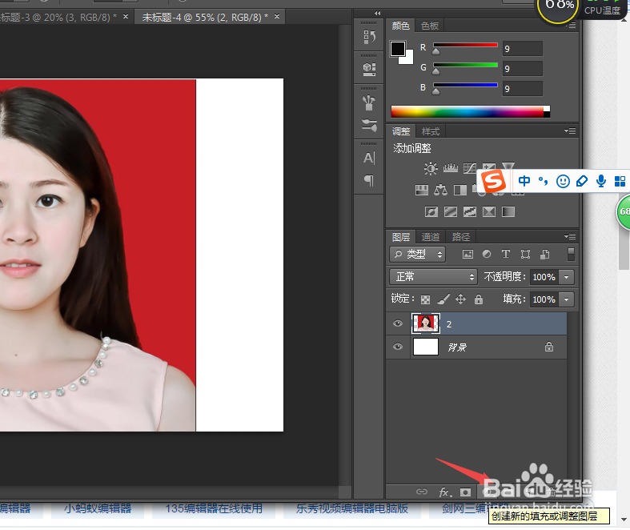
Task: Open the fx layer style menu
Action: [444, 492]
